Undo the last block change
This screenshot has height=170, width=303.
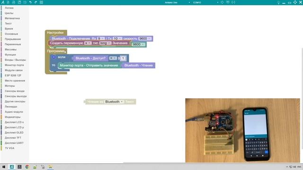coord(30,2)
